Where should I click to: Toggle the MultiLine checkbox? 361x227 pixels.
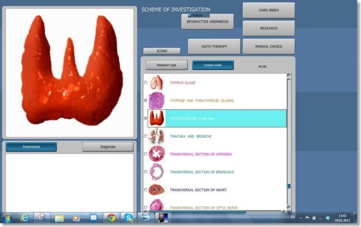pyautogui.click(x=190, y=15)
